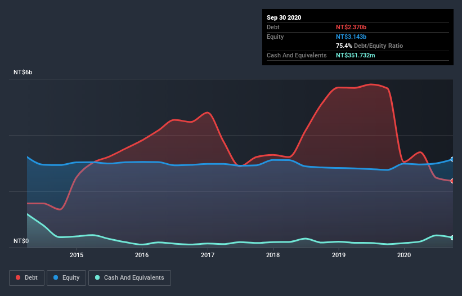
Task: Click the NT$2.370b debt value
Action: (x=351, y=27)
